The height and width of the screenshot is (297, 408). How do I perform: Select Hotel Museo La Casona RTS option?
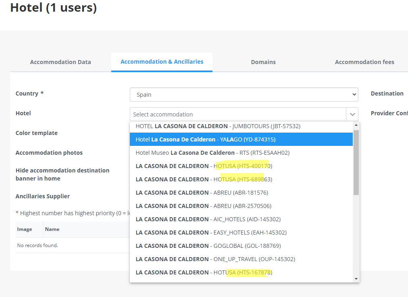pos(212,153)
